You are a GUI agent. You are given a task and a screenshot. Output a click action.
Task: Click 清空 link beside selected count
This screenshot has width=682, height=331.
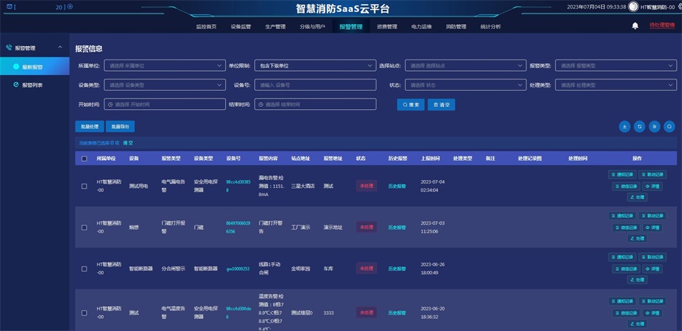[x=128, y=142]
